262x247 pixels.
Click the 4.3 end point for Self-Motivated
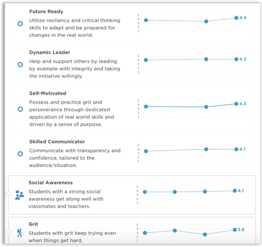click(x=236, y=104)
